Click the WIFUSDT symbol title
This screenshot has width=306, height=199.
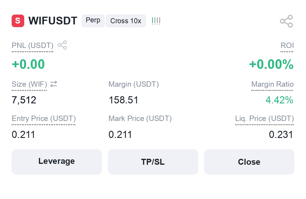(53, 21)
